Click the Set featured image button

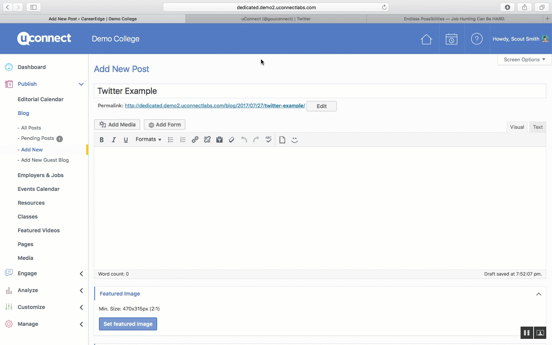coord(128,324)
